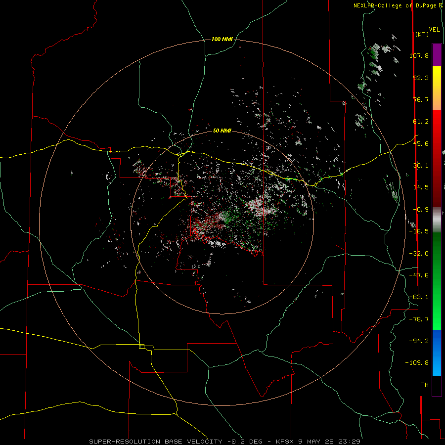Click the 45.6 legend value
The image size is (445, 445).
click(x=421, y=143)
